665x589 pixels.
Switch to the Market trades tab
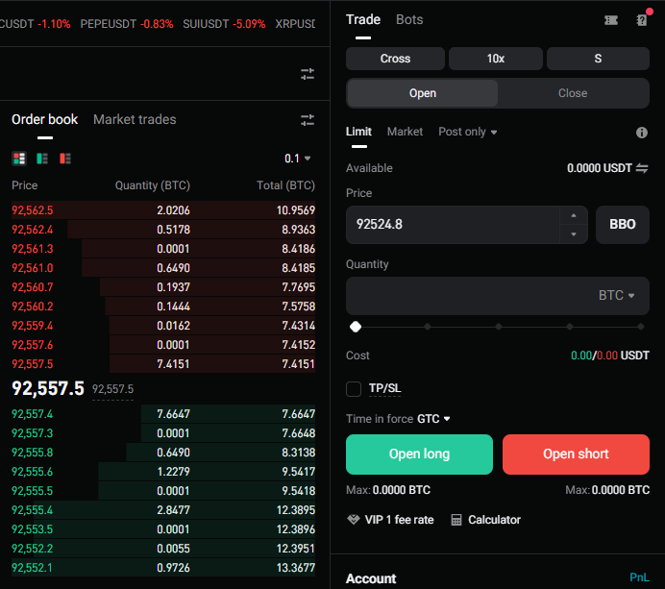135,120
